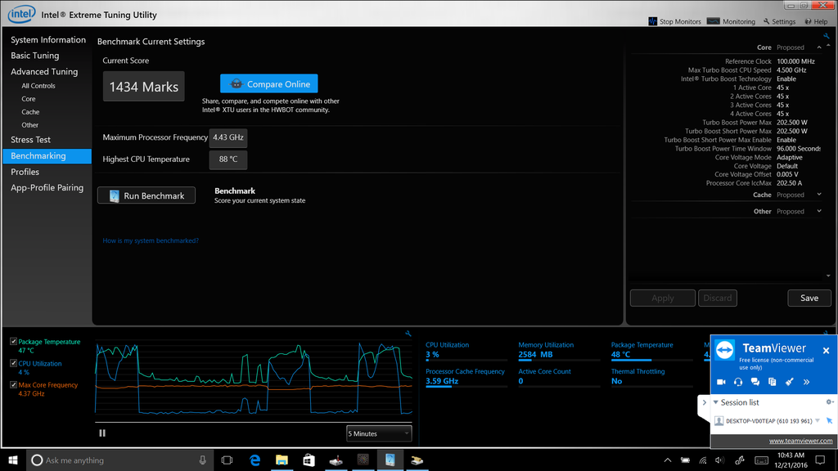Click the TeamViewer whiteboard brush icon

coord(790,382)
